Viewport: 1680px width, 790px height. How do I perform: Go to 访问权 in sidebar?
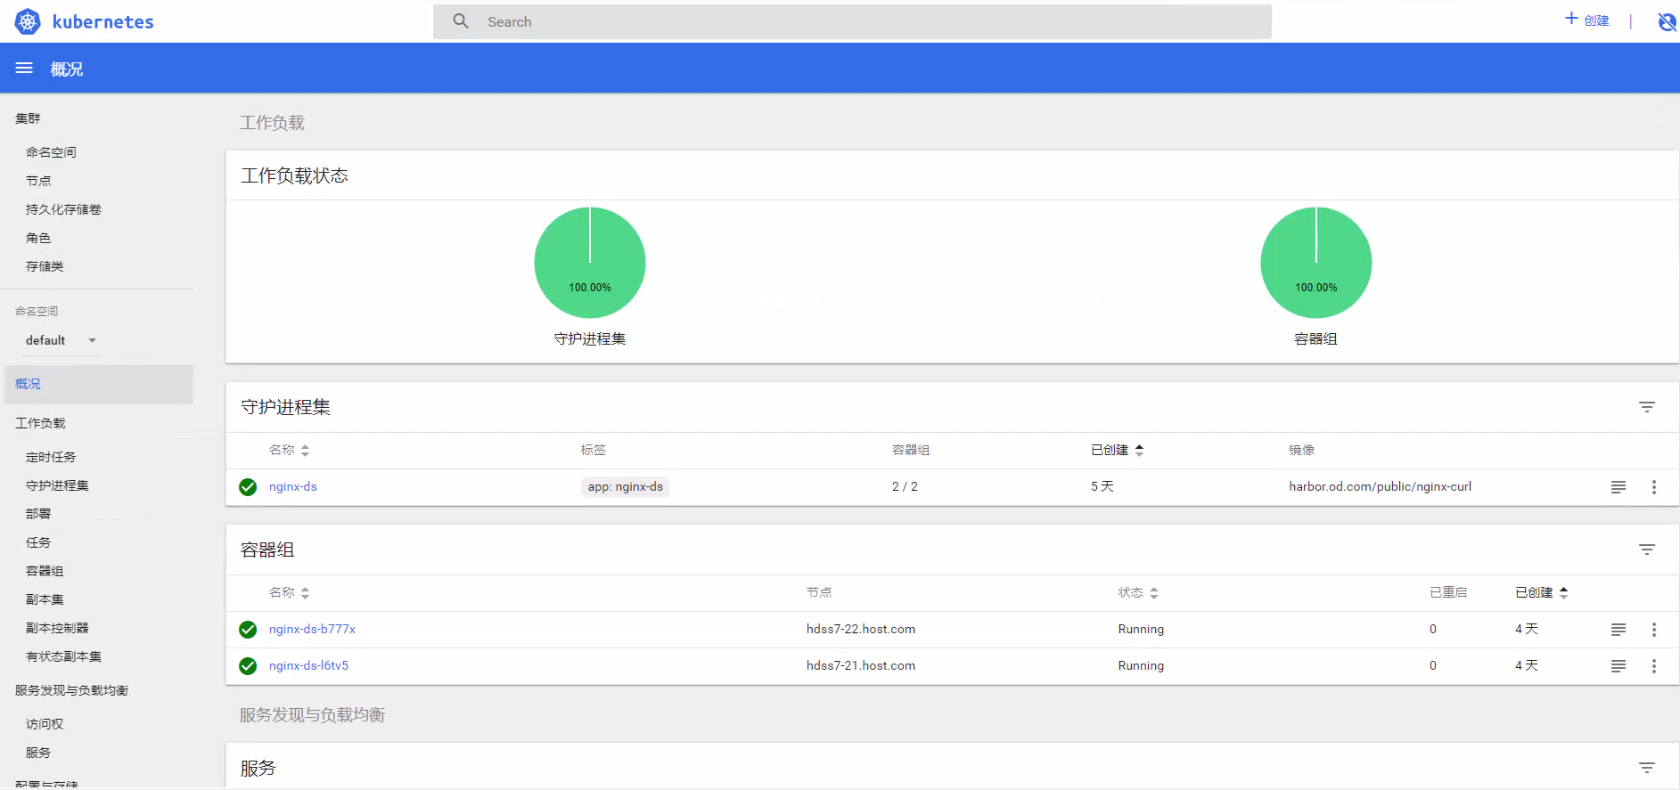click(x=45, y=724)
